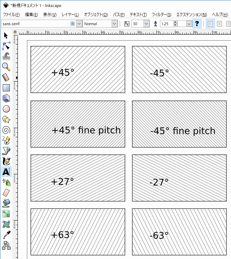Open the font size 30 dropdown
This screenshot has width=231, height=259.
[146, 24]
